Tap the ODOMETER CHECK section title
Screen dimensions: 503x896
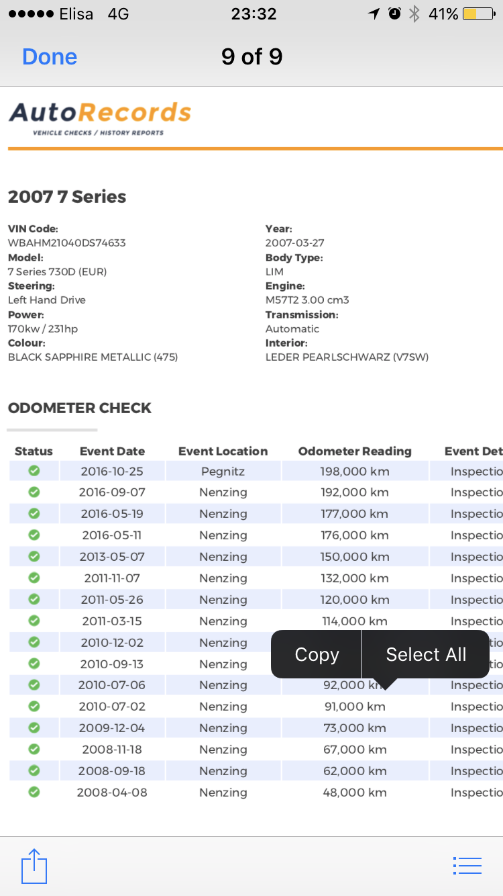pos(80,408)
